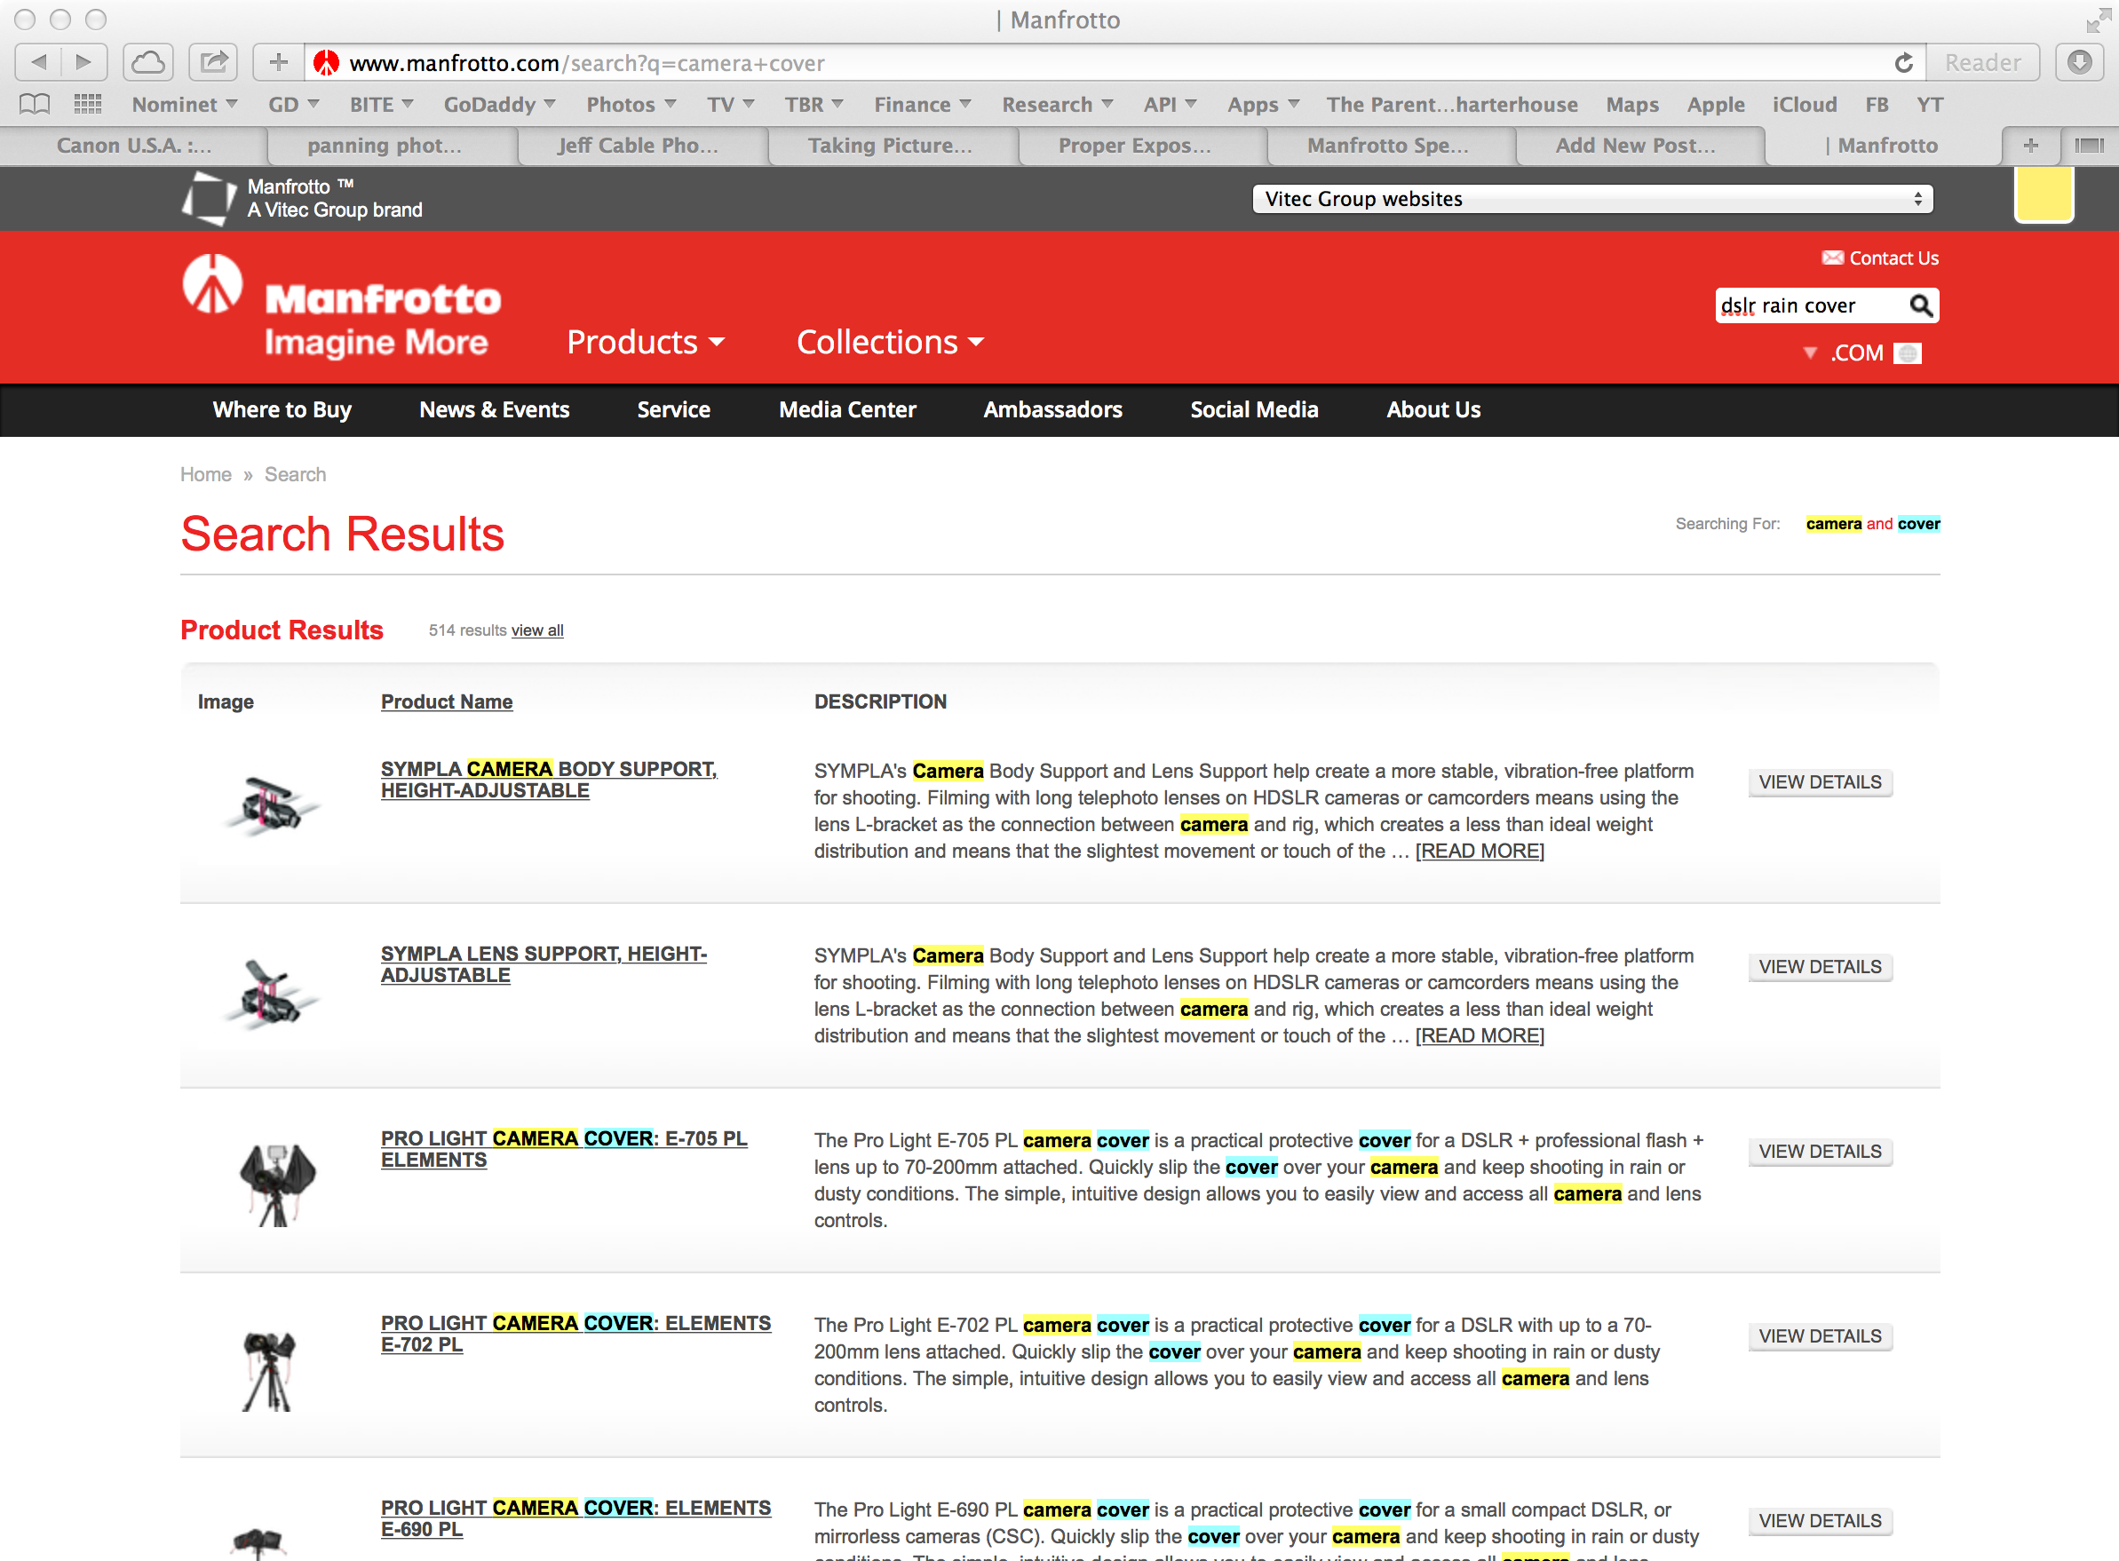Open iCloud Tabs cloud icon
2119x1561 pixels.
[148, 62]
